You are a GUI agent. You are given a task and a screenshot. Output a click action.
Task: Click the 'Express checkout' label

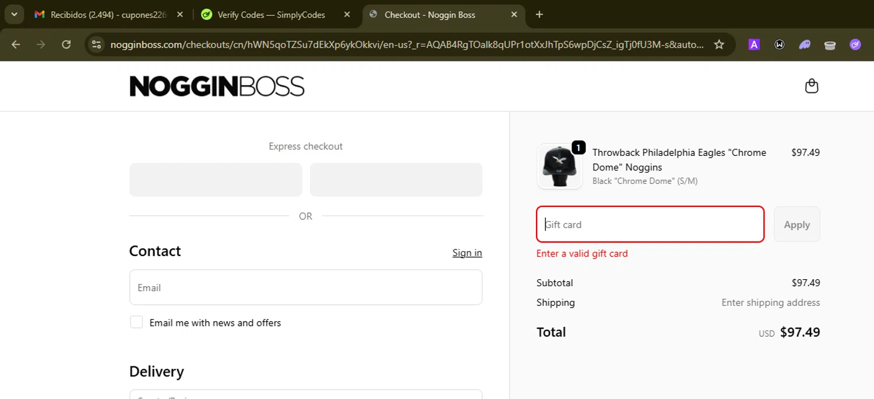306,147
